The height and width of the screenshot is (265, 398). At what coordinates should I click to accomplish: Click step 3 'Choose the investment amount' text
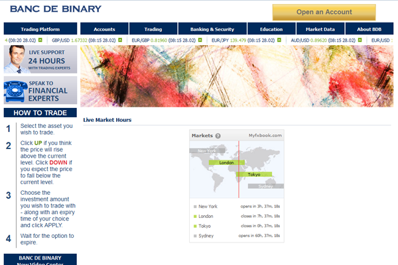[x=48, y=209]
